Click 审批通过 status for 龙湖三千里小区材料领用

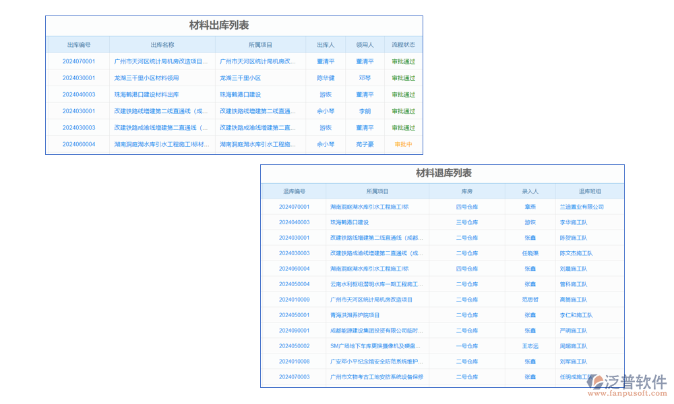click(x=404, y=77)
